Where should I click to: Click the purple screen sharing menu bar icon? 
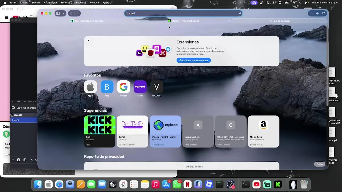tap(254, 3)
